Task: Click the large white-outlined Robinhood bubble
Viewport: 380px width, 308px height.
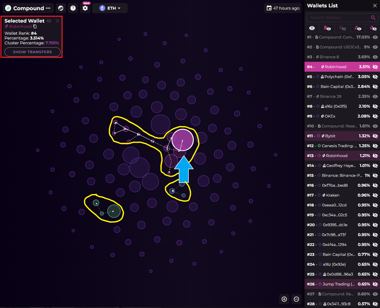Action: pos(183,140)
